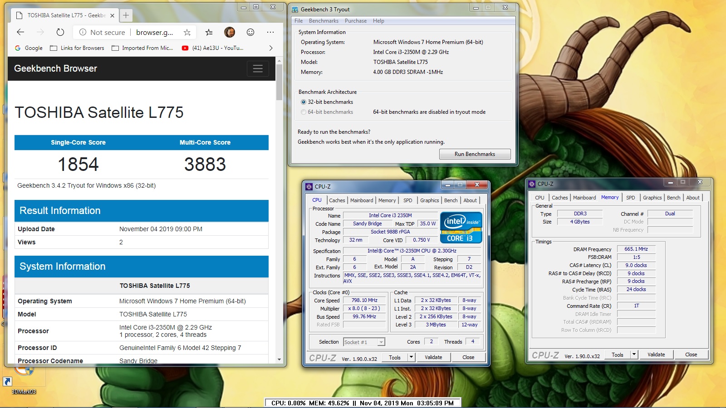Select 64-bit benchmarks radio option
The width and height of the screenshot is (726, 408).
(x=327, y=112)
